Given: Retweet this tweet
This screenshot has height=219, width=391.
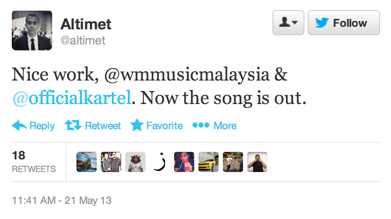Looking at the screenshot, I should (x=92, y=126).
